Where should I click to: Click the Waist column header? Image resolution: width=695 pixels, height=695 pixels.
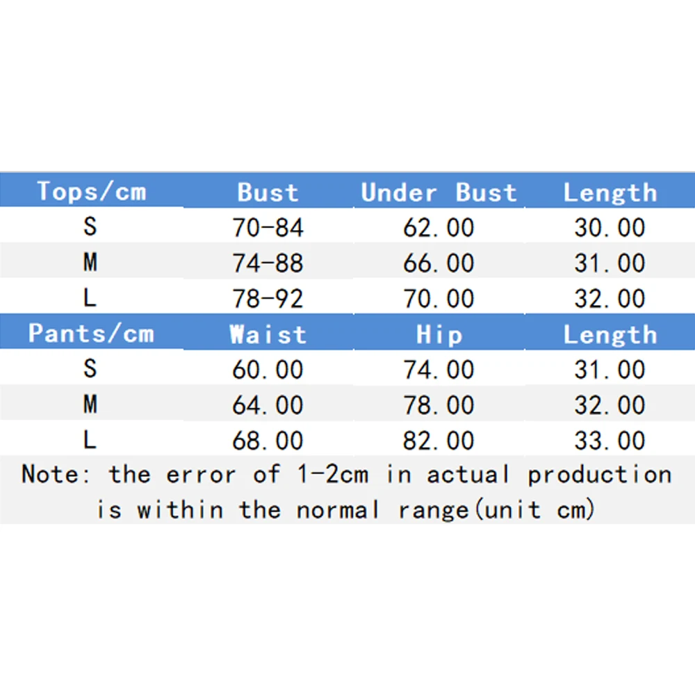[x=268, y=334]
